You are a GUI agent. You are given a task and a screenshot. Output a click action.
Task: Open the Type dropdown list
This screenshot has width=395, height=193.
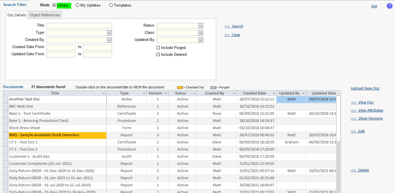coord(109,33)
